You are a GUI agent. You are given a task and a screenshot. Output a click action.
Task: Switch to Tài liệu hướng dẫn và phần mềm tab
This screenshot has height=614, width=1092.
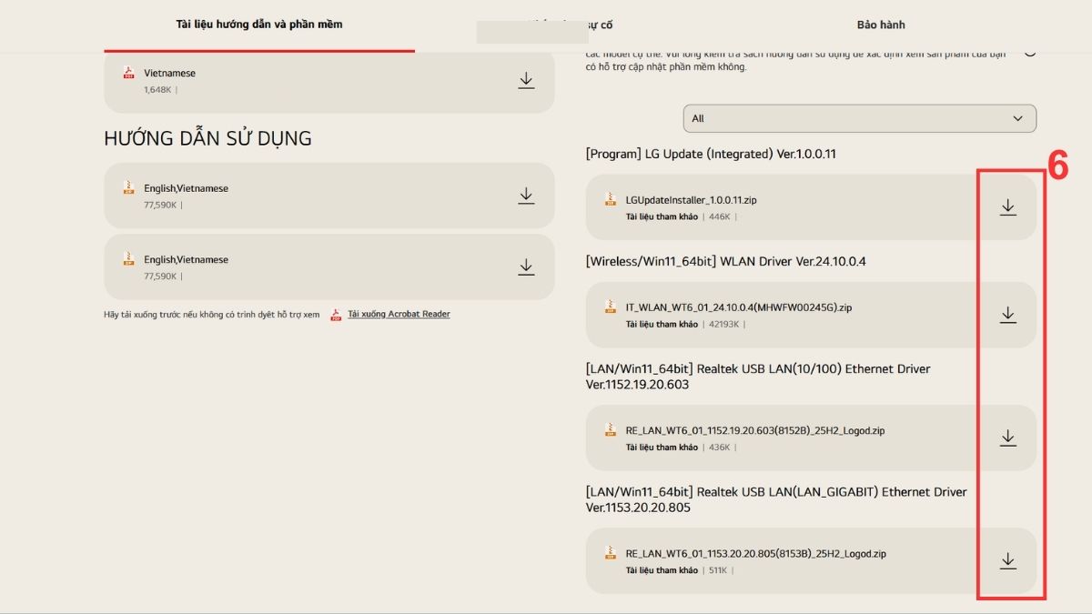click(259, 25)
